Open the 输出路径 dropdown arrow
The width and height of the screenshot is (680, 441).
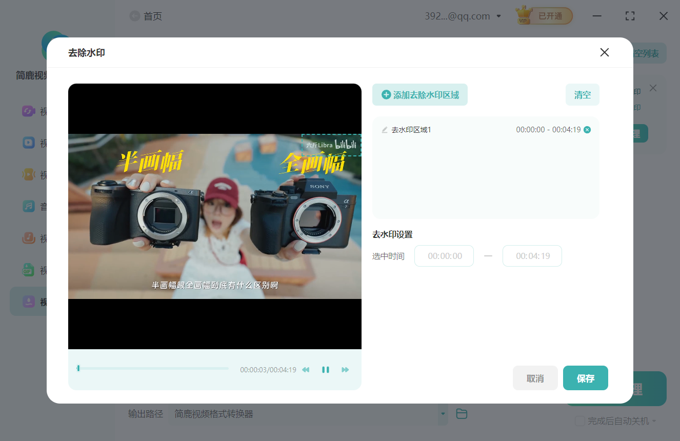(443, 414)
